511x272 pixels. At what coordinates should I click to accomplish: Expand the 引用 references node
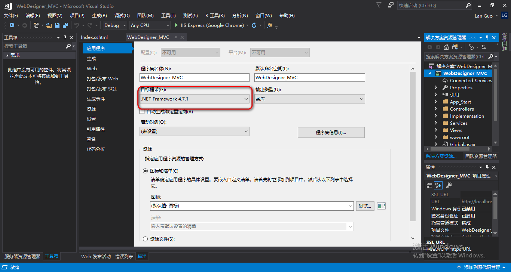(436, 95)
